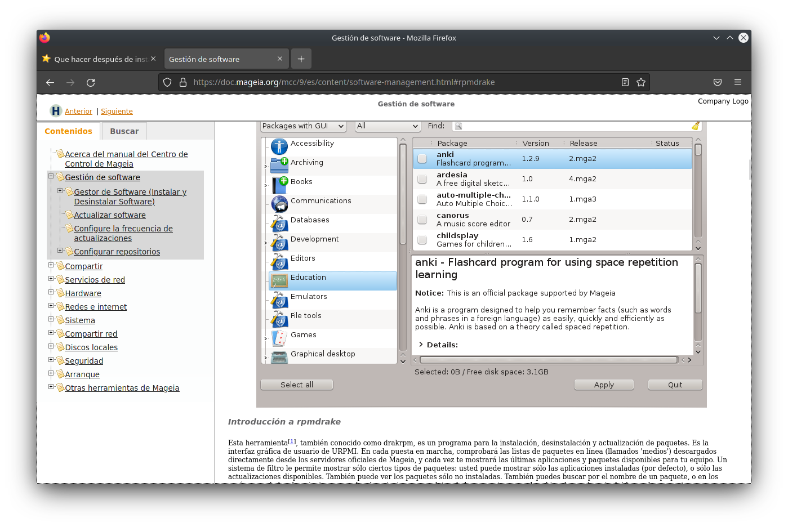Image resolution: width=788 pixels, height=527 pixels.
Task: Open the Pocket save icon
Action: click(x=718, y=82)
